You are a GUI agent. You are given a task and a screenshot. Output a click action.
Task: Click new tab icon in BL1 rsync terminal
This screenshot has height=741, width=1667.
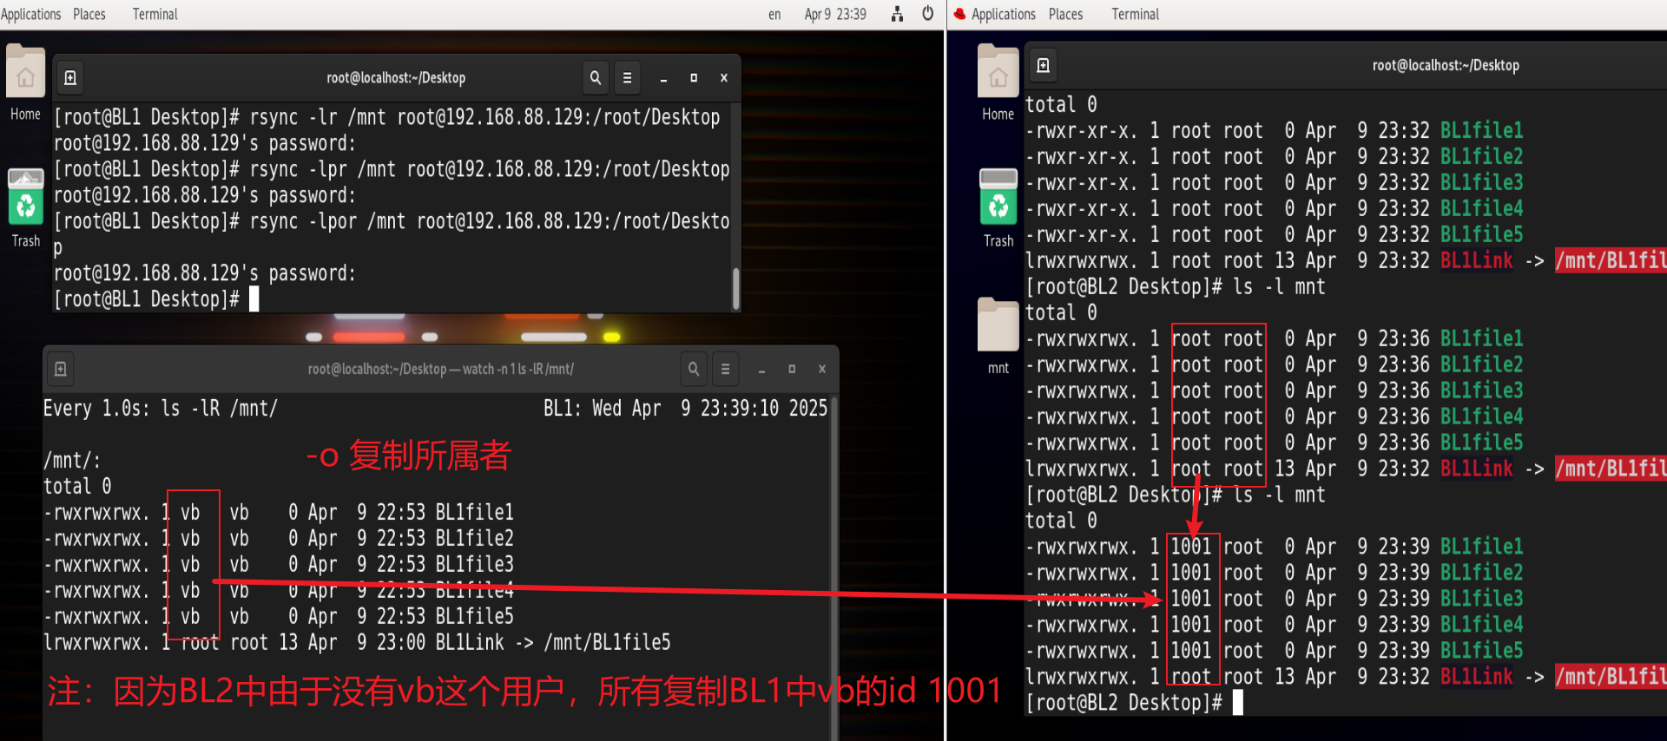pyautogui.click(x=70, y=77)
